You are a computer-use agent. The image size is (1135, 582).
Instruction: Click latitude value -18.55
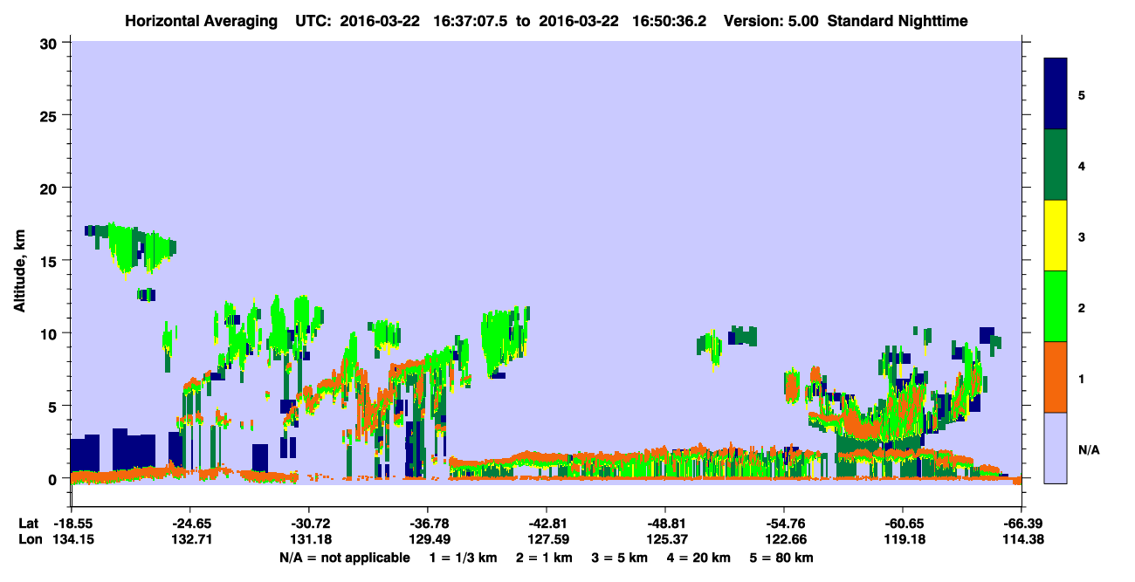pyautogui.click(x=72, y=523)
